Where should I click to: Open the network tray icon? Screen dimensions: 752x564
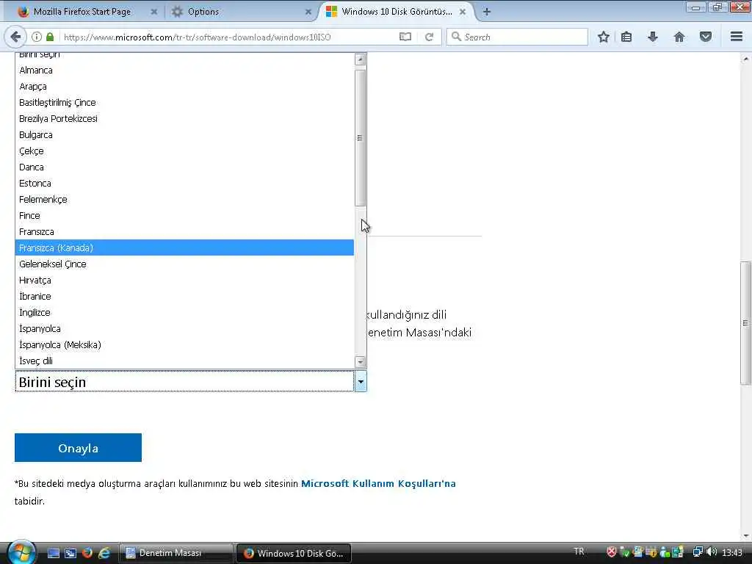click(x=698, y=552)
